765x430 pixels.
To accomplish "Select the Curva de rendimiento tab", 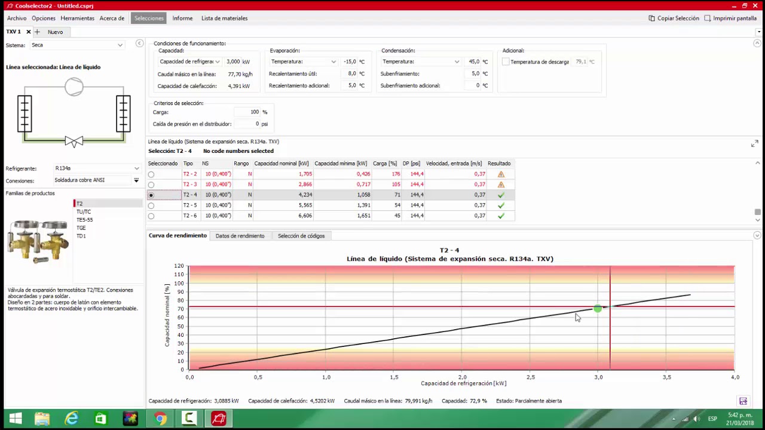I will [178, 235].
